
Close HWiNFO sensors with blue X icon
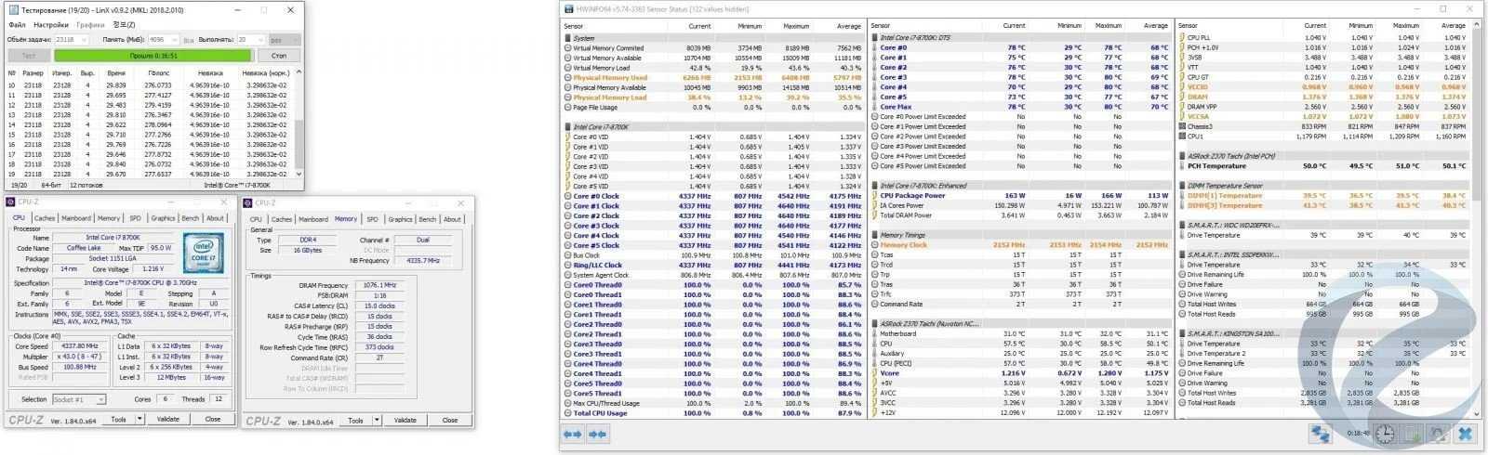pos(1465,434)
